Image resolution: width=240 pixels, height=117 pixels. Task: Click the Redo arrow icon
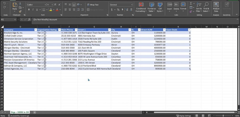pos(4,7)
